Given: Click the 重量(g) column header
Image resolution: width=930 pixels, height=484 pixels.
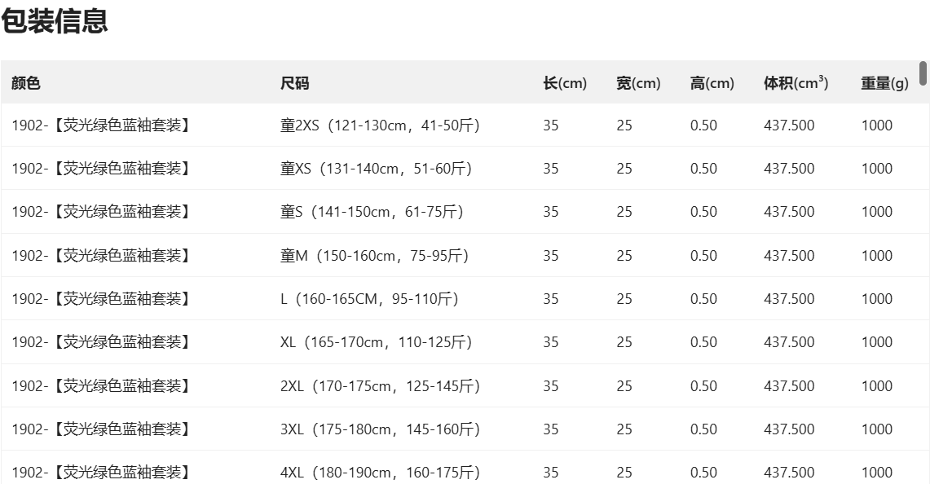Looking at the screenshot, I should (x=884, y=83).
